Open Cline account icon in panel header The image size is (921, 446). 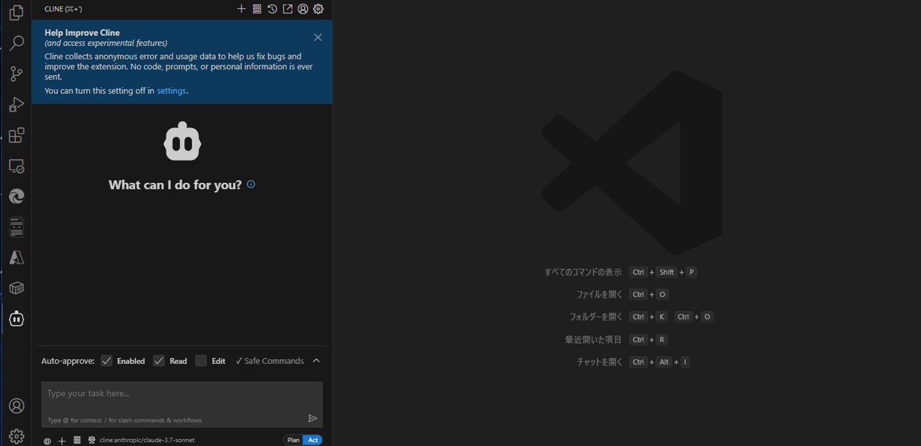303,9
